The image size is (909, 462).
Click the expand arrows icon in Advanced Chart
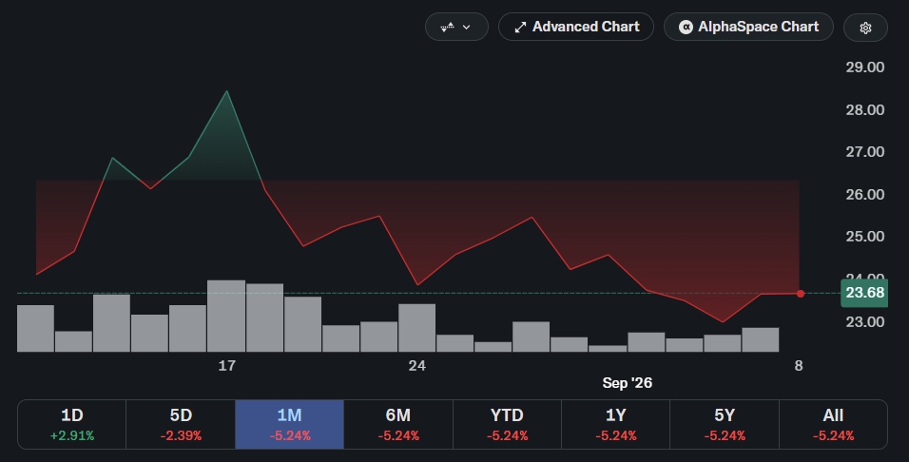(x=521, y=28)
